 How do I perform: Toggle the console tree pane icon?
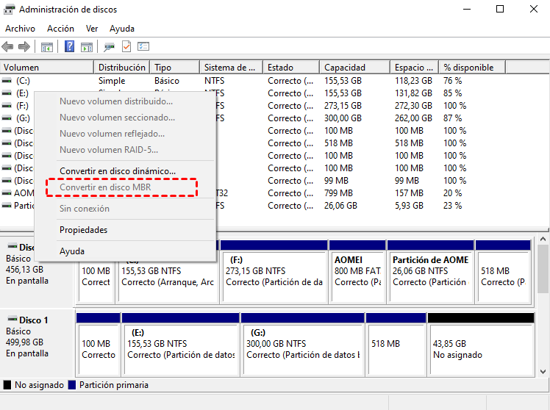click(x=47, y=47)
